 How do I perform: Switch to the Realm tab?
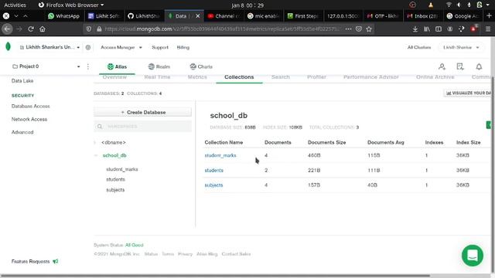point(159,66)
